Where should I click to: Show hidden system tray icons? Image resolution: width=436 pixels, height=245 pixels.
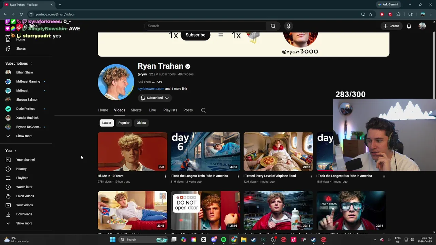(374, 240)
